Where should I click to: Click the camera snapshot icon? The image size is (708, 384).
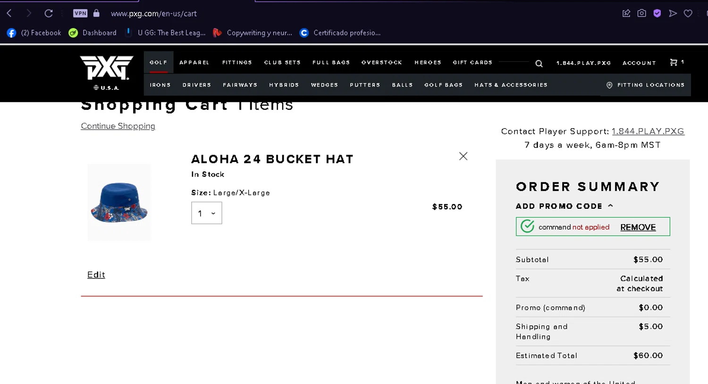pos(641,13)
